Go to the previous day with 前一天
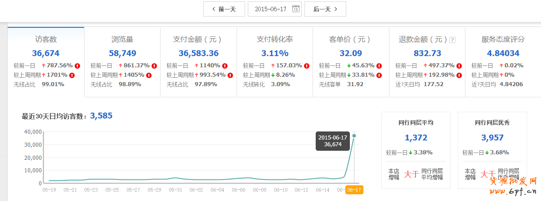The height and width of the screenshot is (201, 541). click(224, 9)
